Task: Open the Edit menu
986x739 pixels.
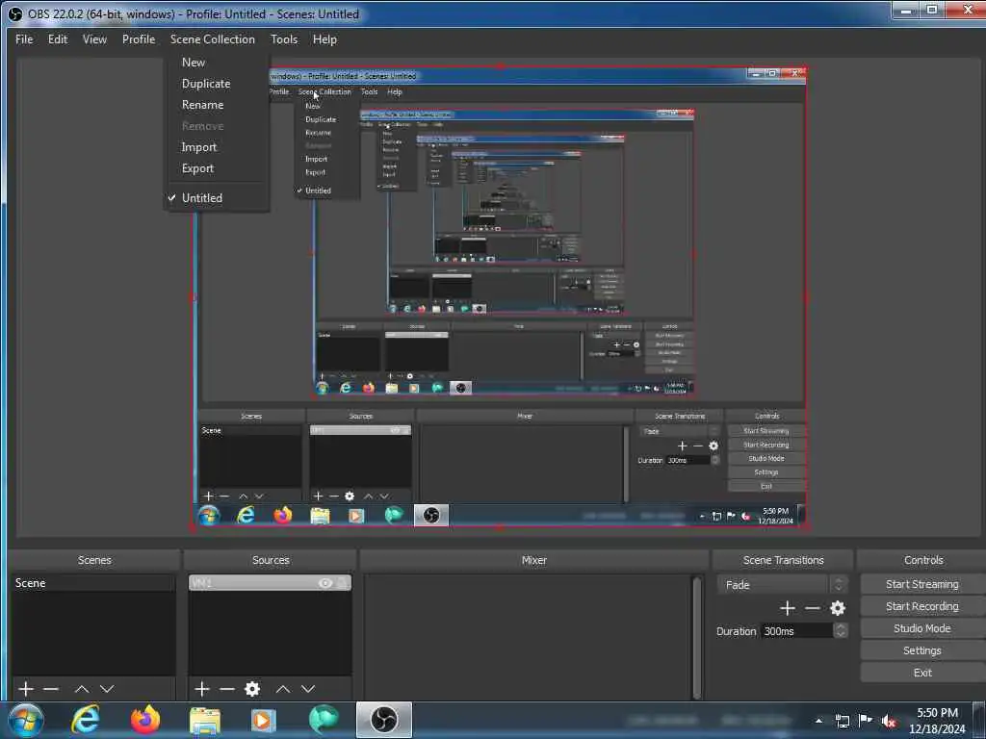Action: 57,38
